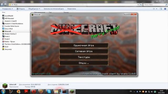Select the Запускатр file icon
Image resolution: width=168 pixels, height=94 pixels.
tap(3, 49)
